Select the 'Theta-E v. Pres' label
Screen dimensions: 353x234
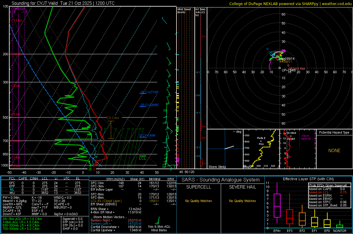coord(261,141)
